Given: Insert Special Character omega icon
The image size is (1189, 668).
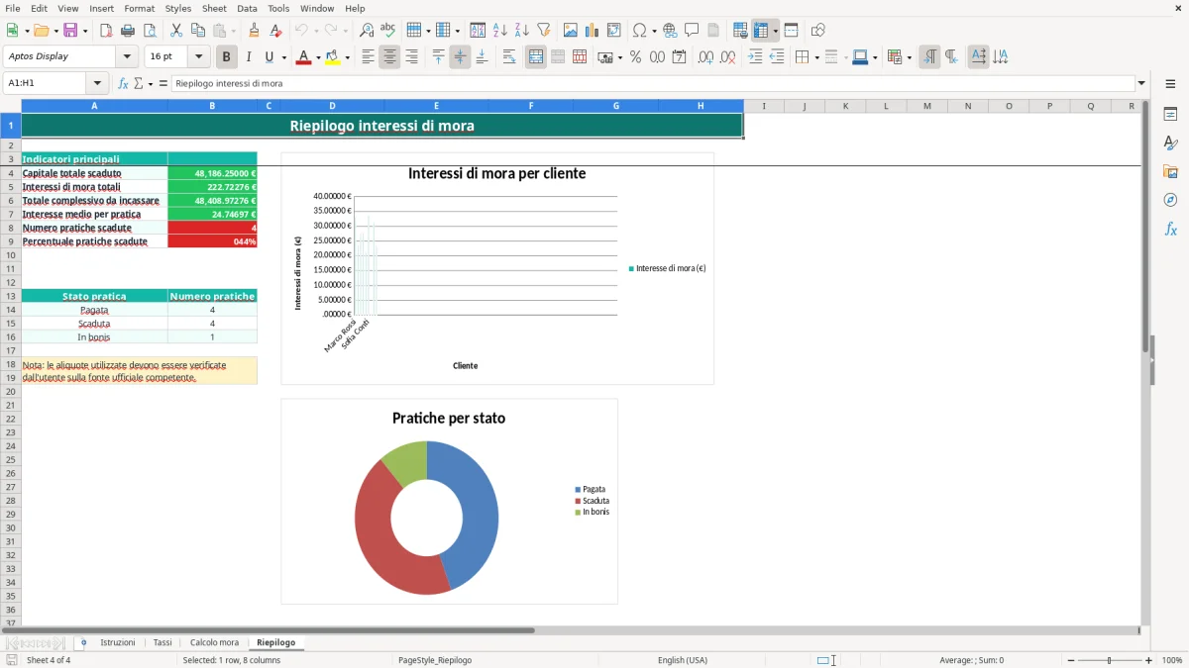Looking at the screenshot, I should 639,31.
